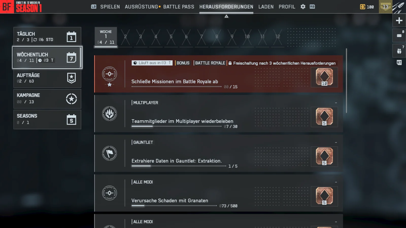Select the Wöchentlich challenges category

(x=47, y=58)
